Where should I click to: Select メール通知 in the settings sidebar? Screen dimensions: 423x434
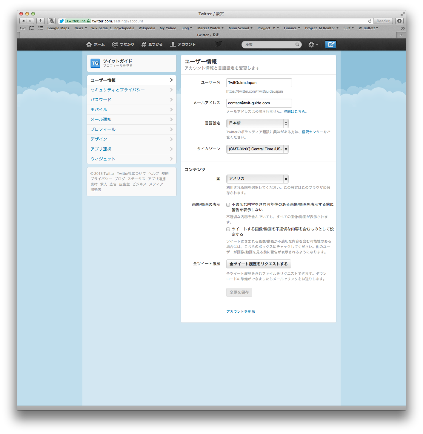point(132,120)
